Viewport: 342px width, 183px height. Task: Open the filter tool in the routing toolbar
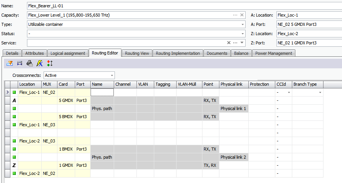10,64
